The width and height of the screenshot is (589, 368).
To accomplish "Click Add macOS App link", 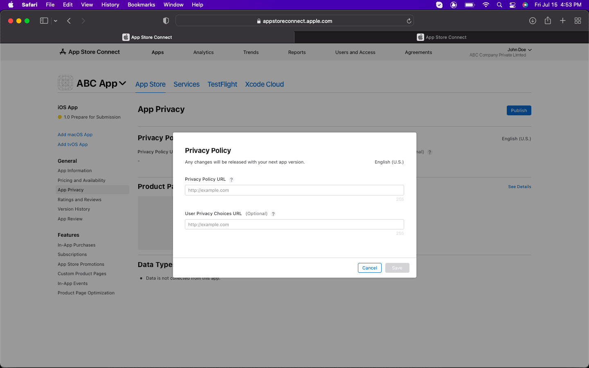I will [x=75, y=135].
